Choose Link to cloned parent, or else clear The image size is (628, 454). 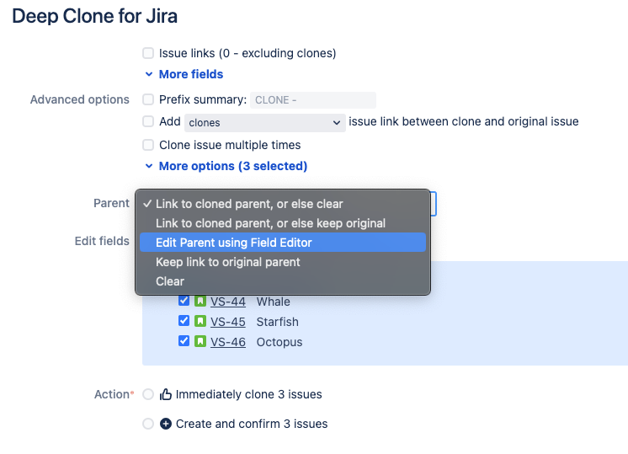tap(283, 204)
